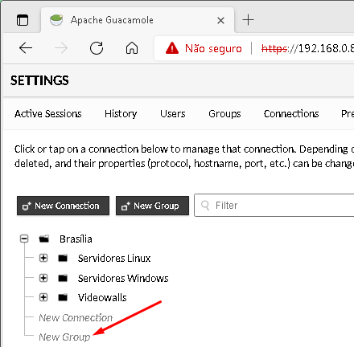This screenshot has width=354, height=347.
Task: Click the URL in the address bar
Action: coord(307,48)
